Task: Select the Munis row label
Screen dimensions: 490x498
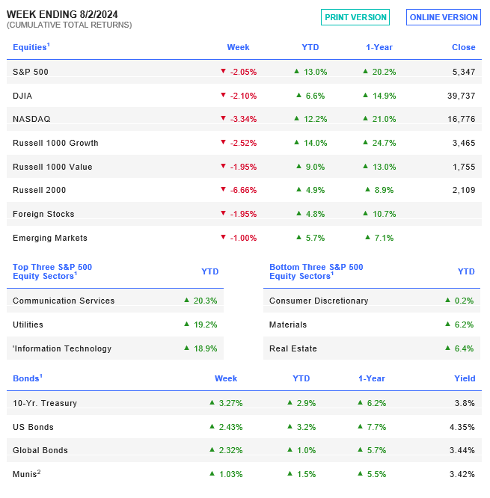Action: pyautogui.click(x=27, y=473)
